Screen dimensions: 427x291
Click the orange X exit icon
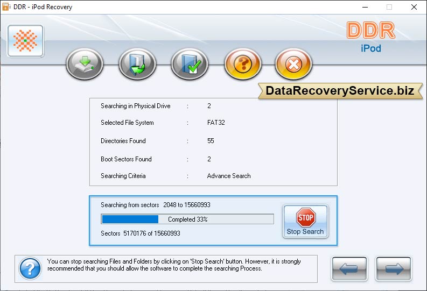tap(293, 64)
